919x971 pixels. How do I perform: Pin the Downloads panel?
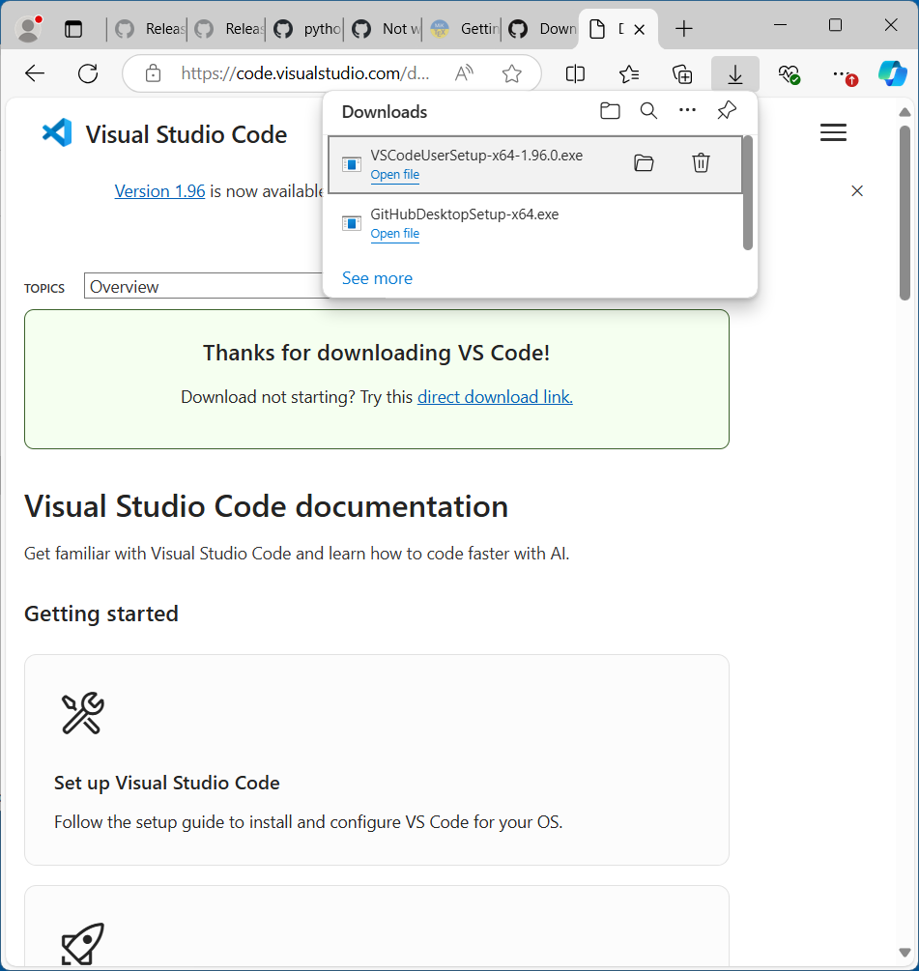(727, 111)
